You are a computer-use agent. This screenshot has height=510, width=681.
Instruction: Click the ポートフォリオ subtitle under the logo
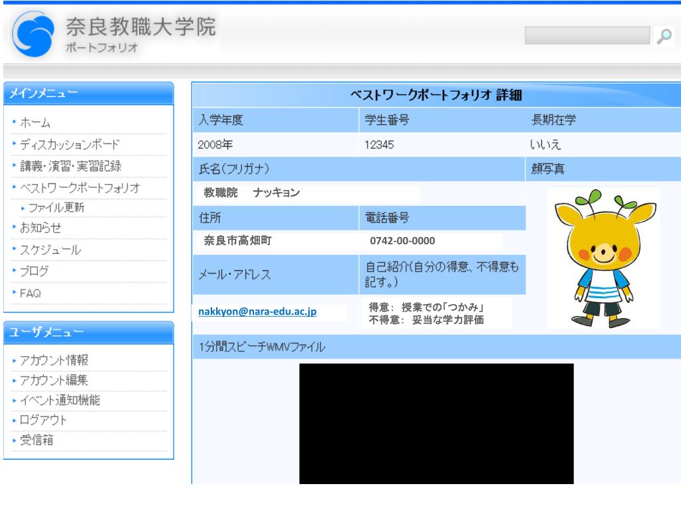pos(102,48)
